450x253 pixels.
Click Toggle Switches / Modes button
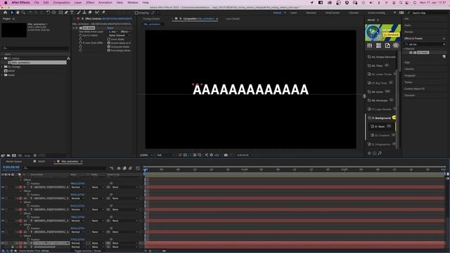point(87,251)
